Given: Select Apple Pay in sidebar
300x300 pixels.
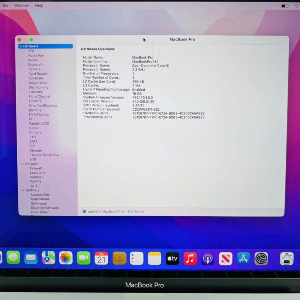Looking at the screenshot, I should point(36,55).
